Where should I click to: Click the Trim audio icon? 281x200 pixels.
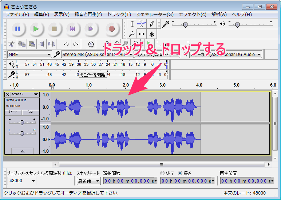tap(41, 44)
